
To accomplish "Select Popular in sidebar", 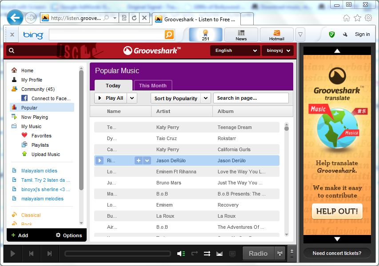I will (42, 108).
